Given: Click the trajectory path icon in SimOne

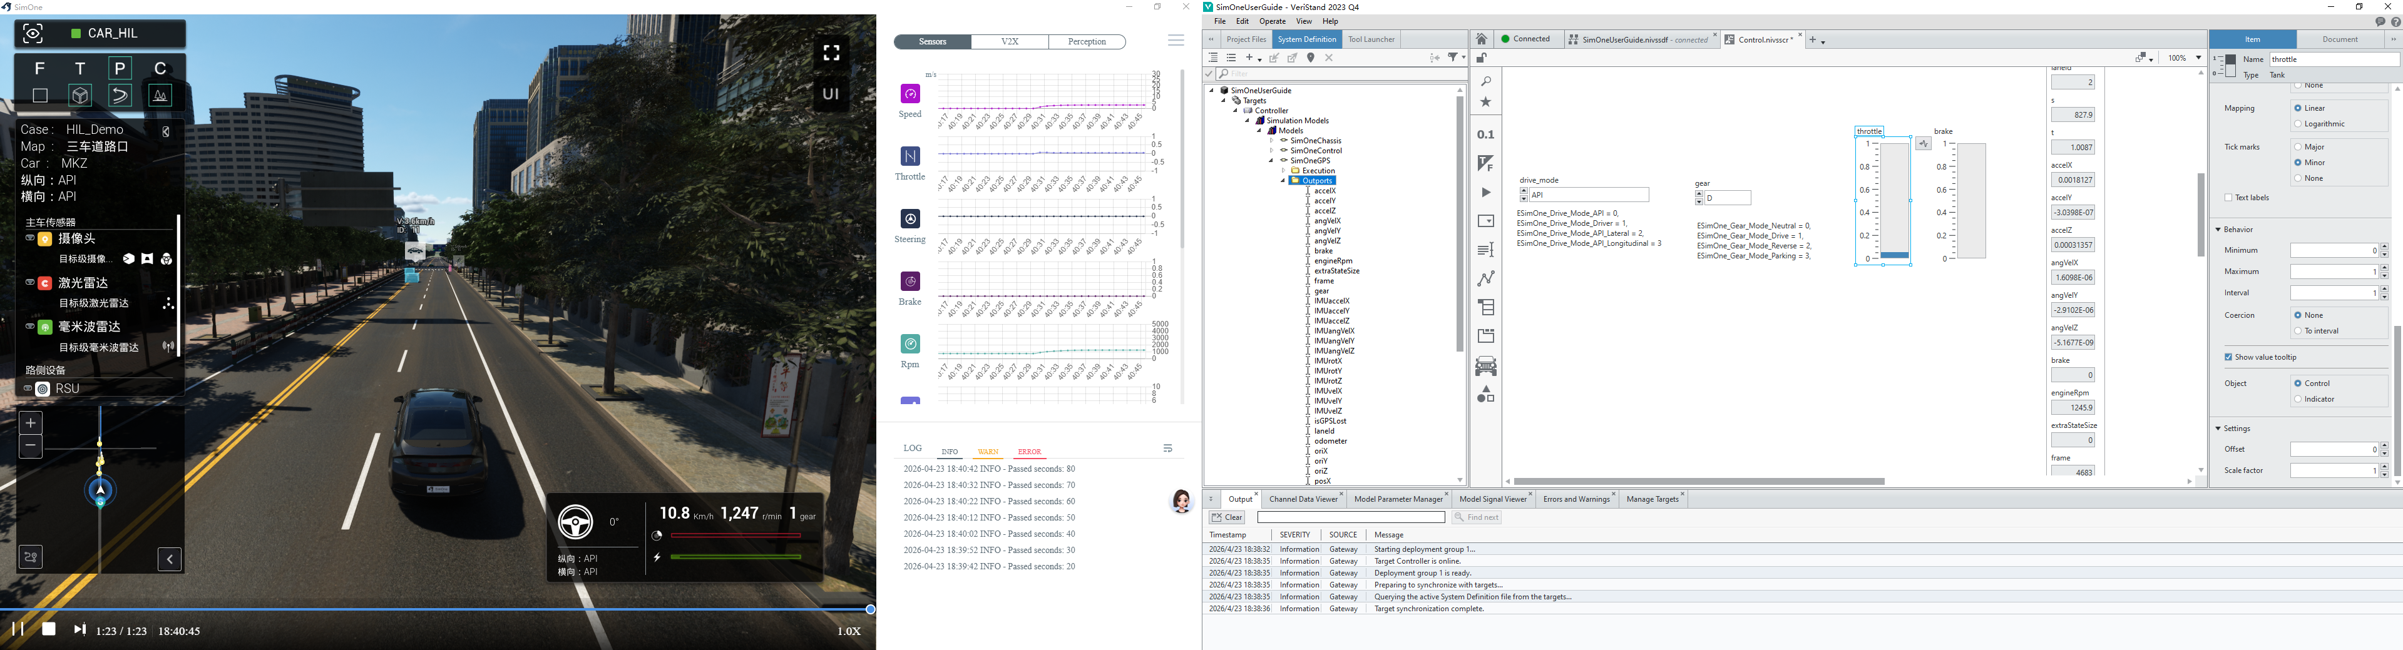Looking at the screenshot, I should pos(120,96).
